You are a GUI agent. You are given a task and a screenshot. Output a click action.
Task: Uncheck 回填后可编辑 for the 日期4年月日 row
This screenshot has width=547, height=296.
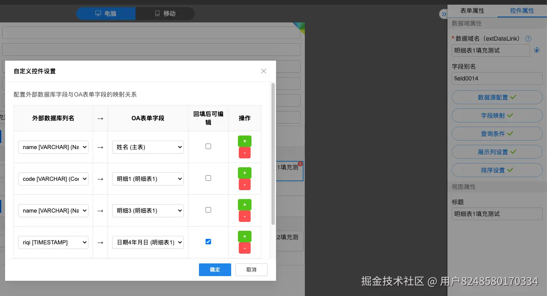click(x=208, y=242)
